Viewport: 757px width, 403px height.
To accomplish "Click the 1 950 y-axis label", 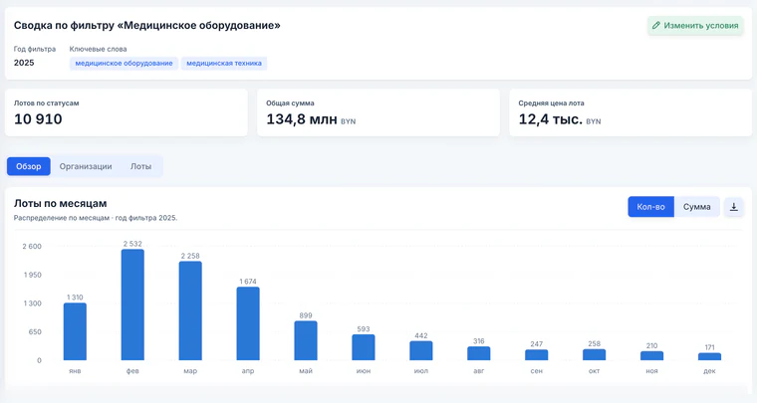I will [x=32, y=275].
